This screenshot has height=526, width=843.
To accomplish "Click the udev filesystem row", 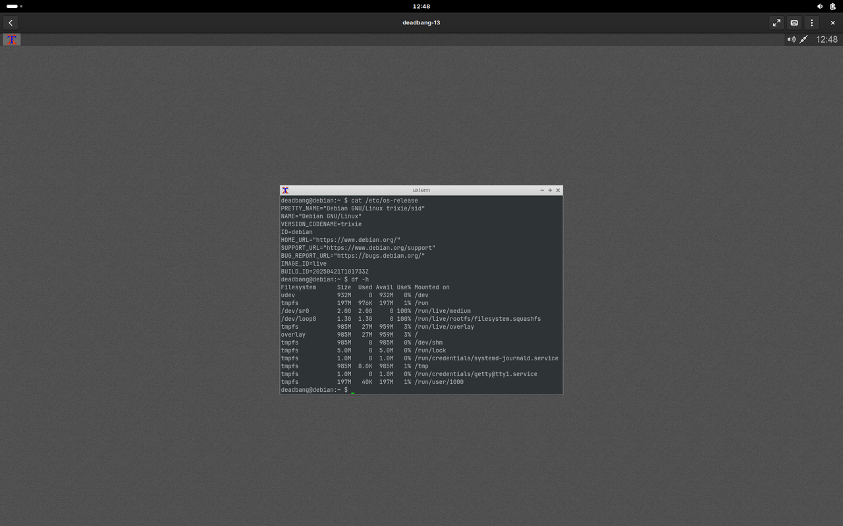I will pos(355,295).
